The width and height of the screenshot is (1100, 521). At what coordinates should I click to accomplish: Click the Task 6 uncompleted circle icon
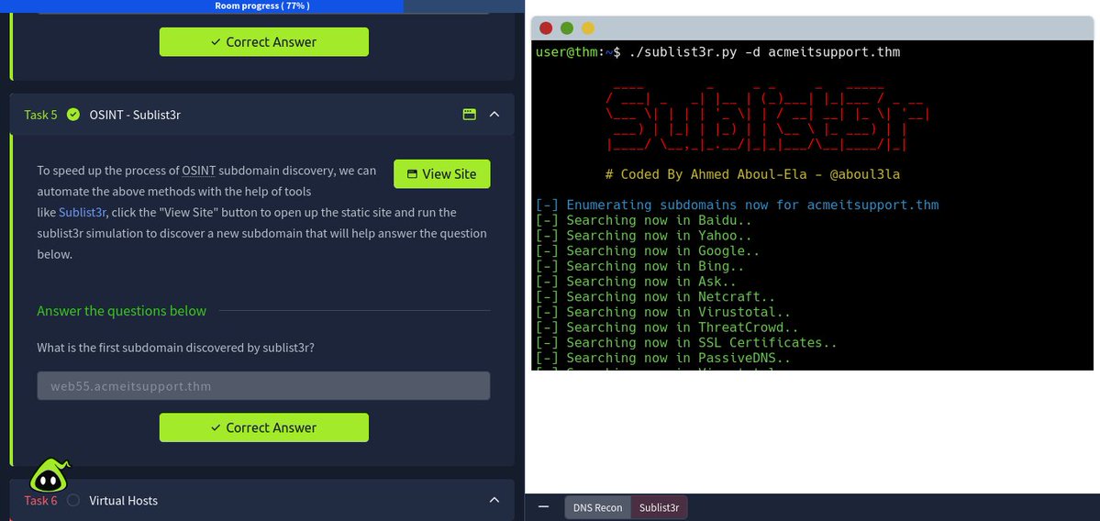point(73,500)
